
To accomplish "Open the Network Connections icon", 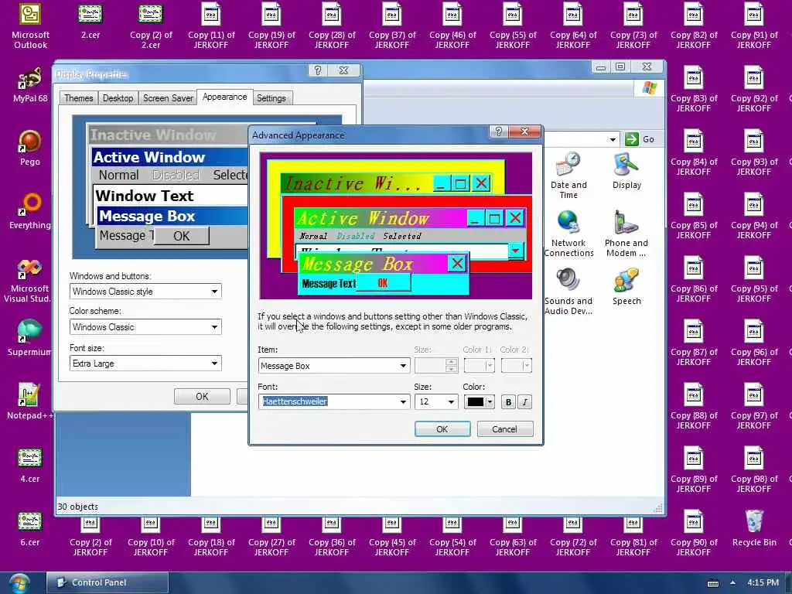I will (x=568, y=234).
